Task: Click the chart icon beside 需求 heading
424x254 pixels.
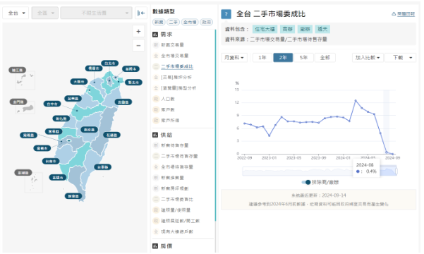Action: pyautogui.click(x=155, y=35)
